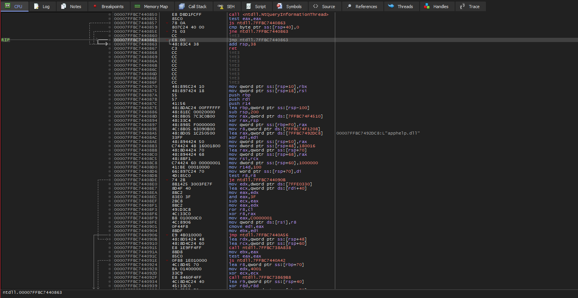Screen dimensions: 578x298
Task: Select the apphelp.dll comment line
Action: pyautogui.click(x=378, y=133)
